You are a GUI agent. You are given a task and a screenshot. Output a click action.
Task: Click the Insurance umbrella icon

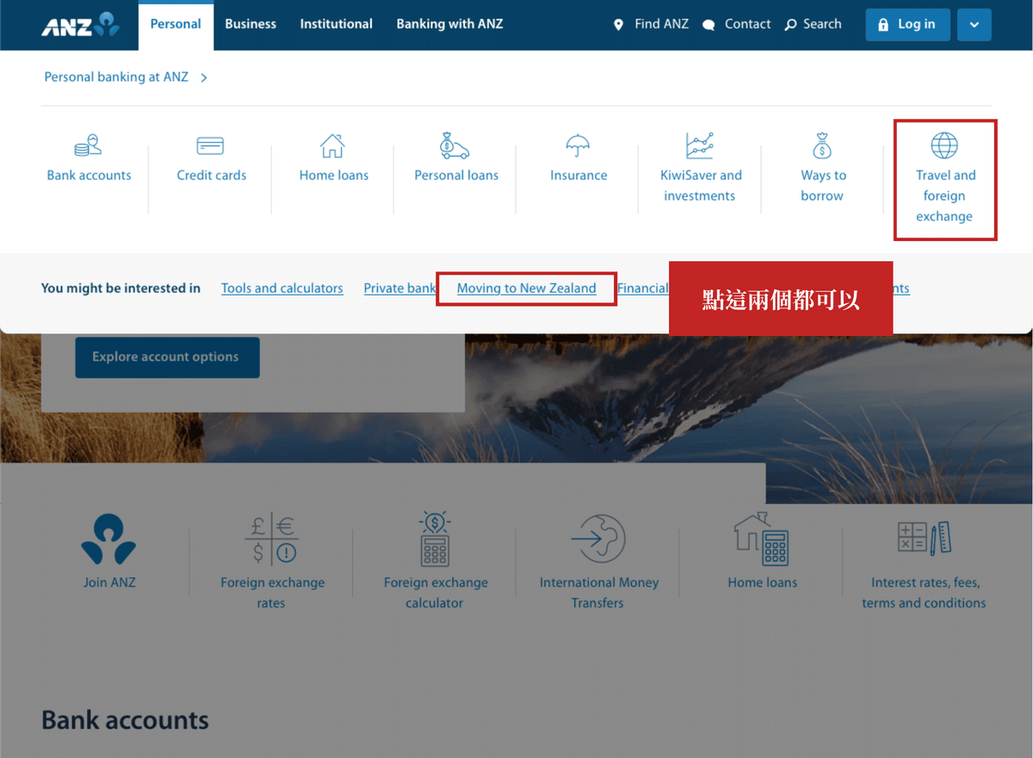click(578, 145)
